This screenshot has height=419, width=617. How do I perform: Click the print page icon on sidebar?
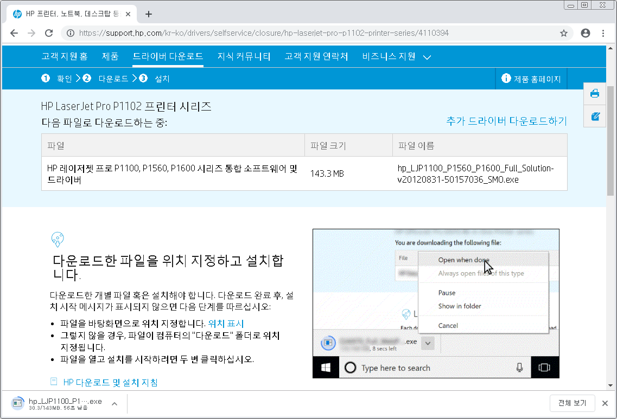(595, 94)
